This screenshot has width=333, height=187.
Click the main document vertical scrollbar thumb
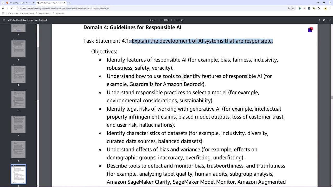click(332, 97)
